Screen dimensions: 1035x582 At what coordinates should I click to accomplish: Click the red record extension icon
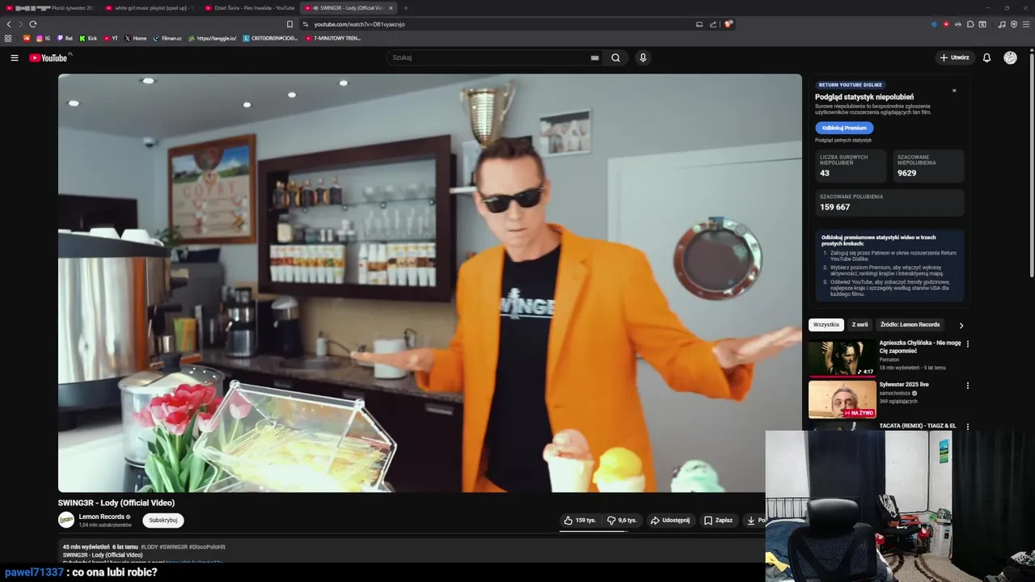coord(946,24)
